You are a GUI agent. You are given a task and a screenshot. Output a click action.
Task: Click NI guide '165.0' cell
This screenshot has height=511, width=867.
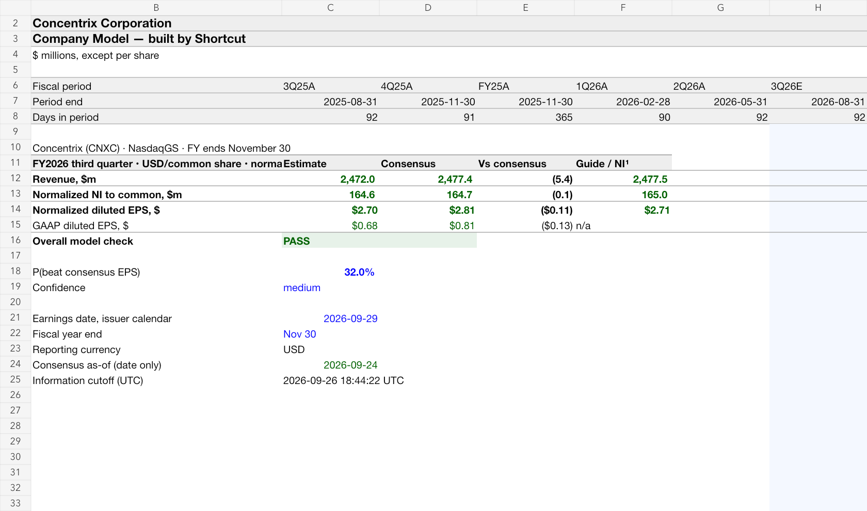(x=623, y=194)
